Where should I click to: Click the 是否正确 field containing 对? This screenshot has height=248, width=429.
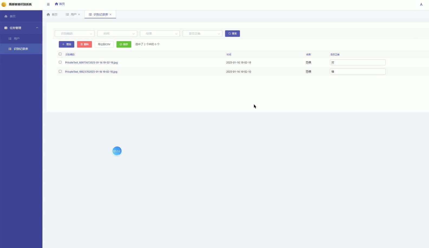358,63
